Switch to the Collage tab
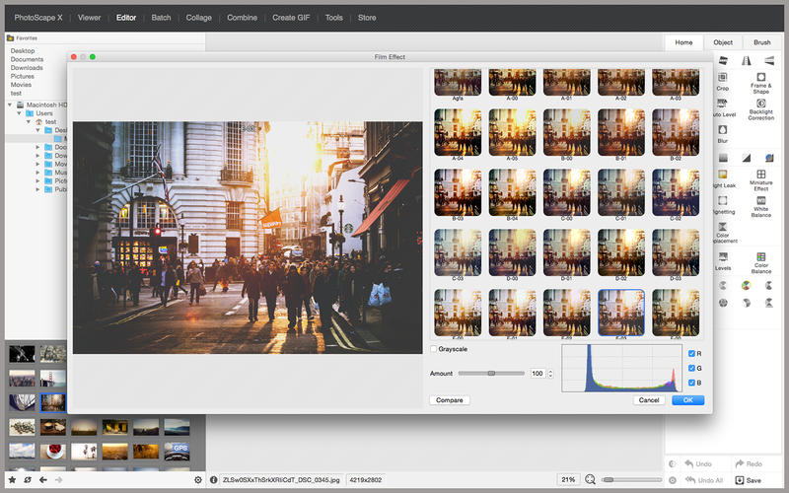Screen dimensions: 789x493 point(198,17)
